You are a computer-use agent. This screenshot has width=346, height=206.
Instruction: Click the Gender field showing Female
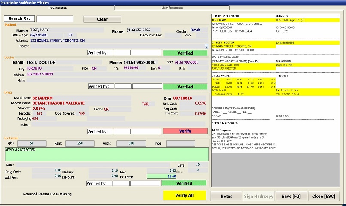(198, 30)
